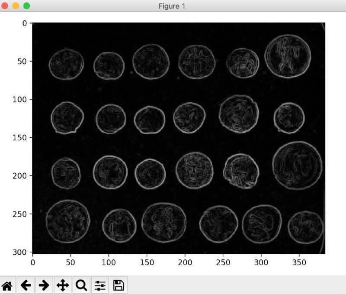Click the y-axis tick label 150
The height and width of the screenshot is (295, 346).
point(19,138)
